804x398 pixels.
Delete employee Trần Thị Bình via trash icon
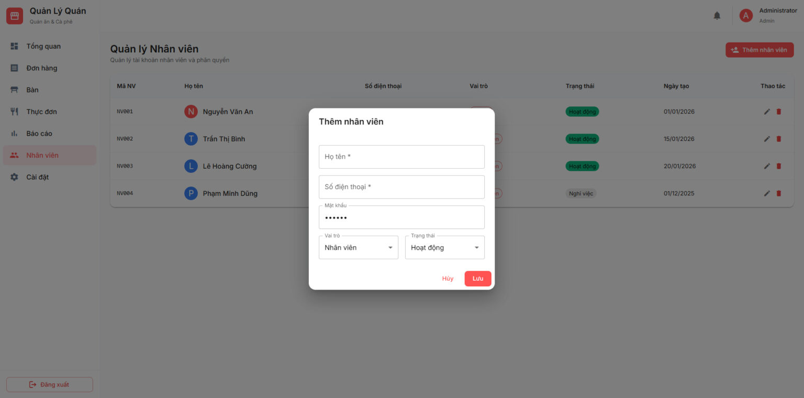[x=778, y=139]
